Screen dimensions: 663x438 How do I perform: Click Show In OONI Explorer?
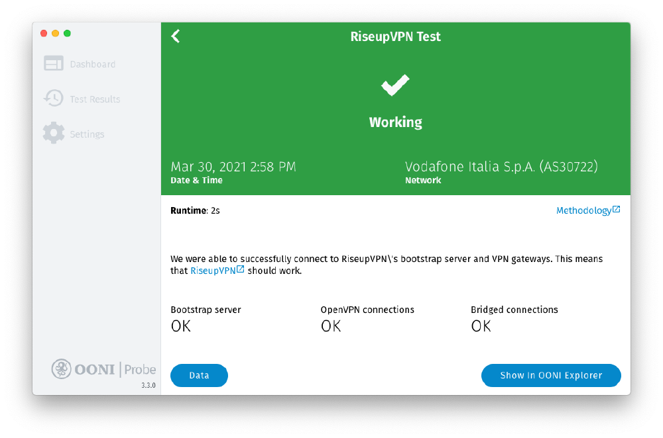point(551,375)
